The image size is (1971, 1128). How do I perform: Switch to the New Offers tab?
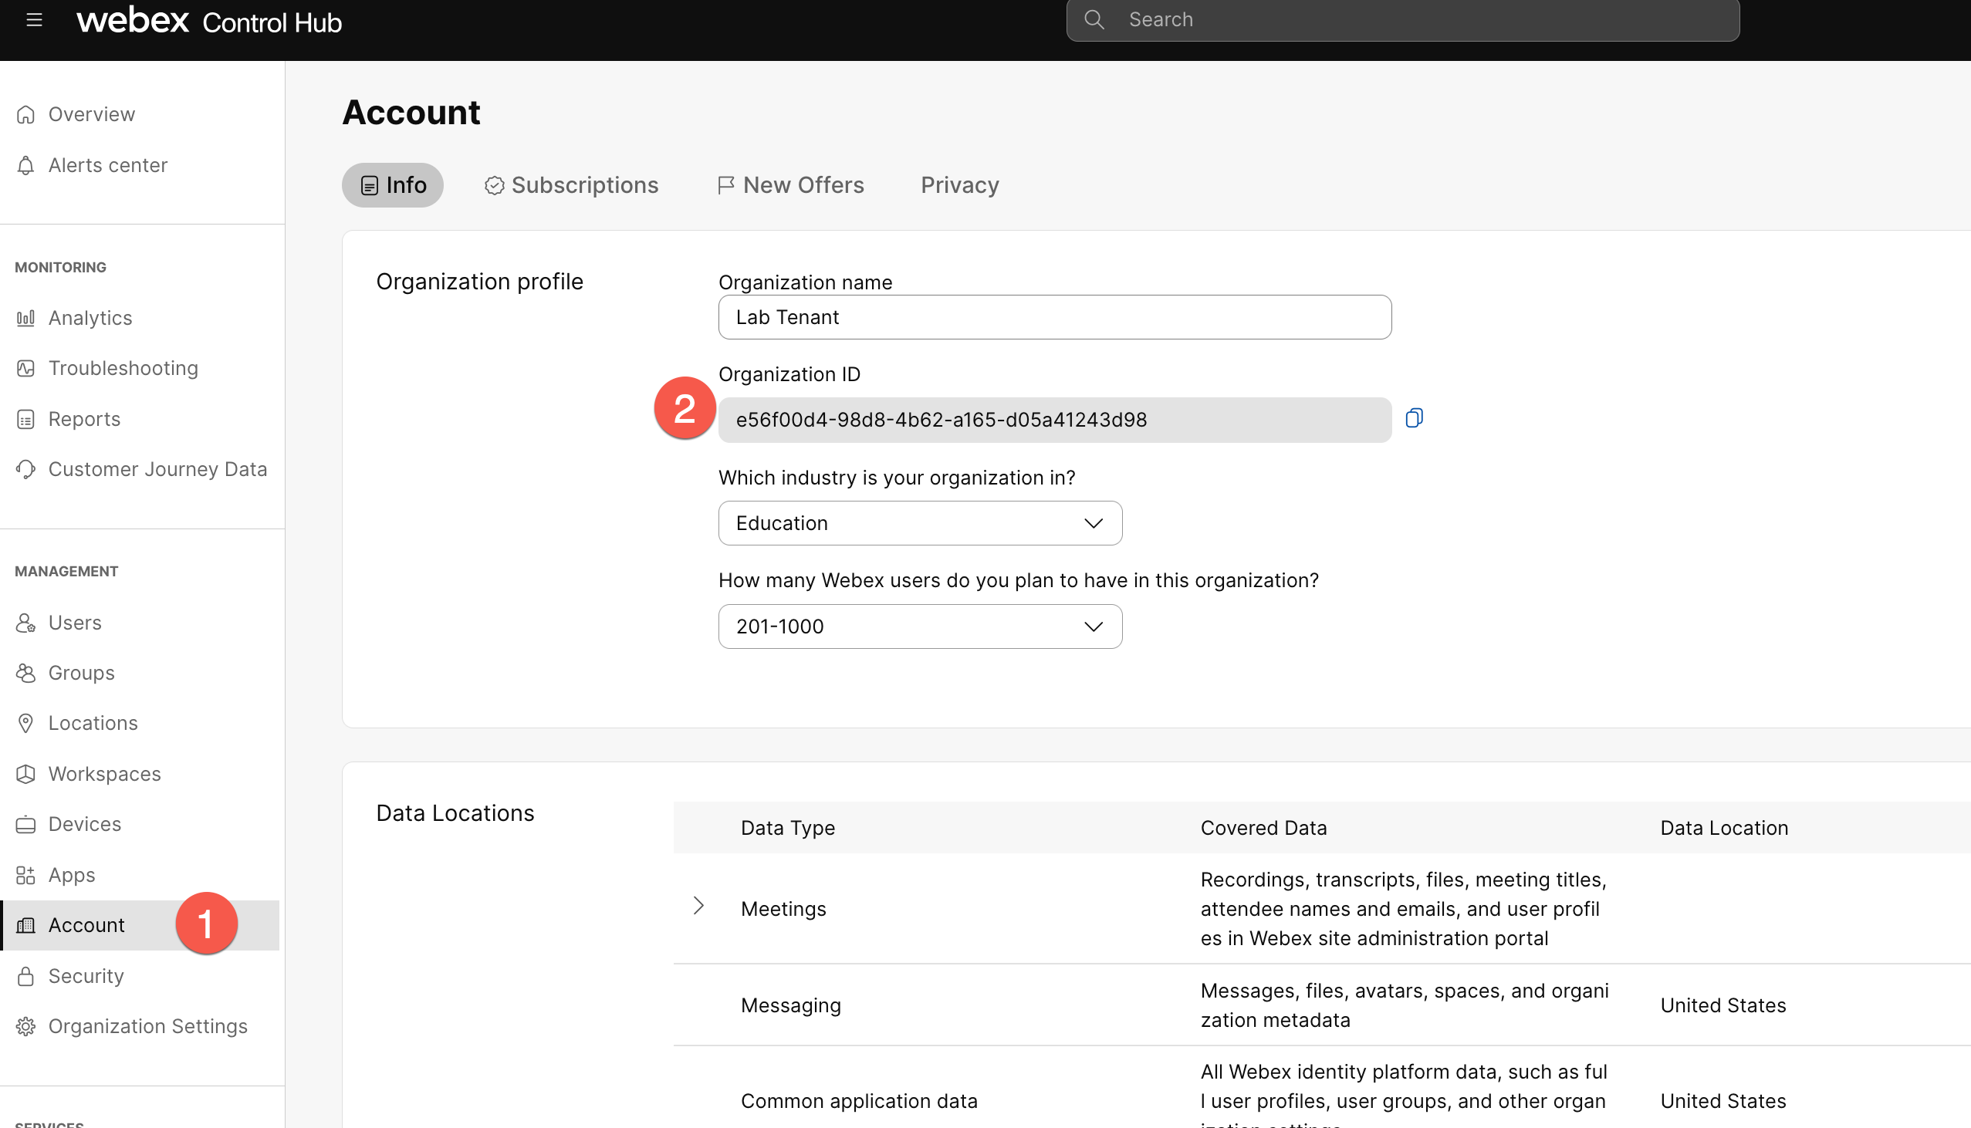point(790,185)
